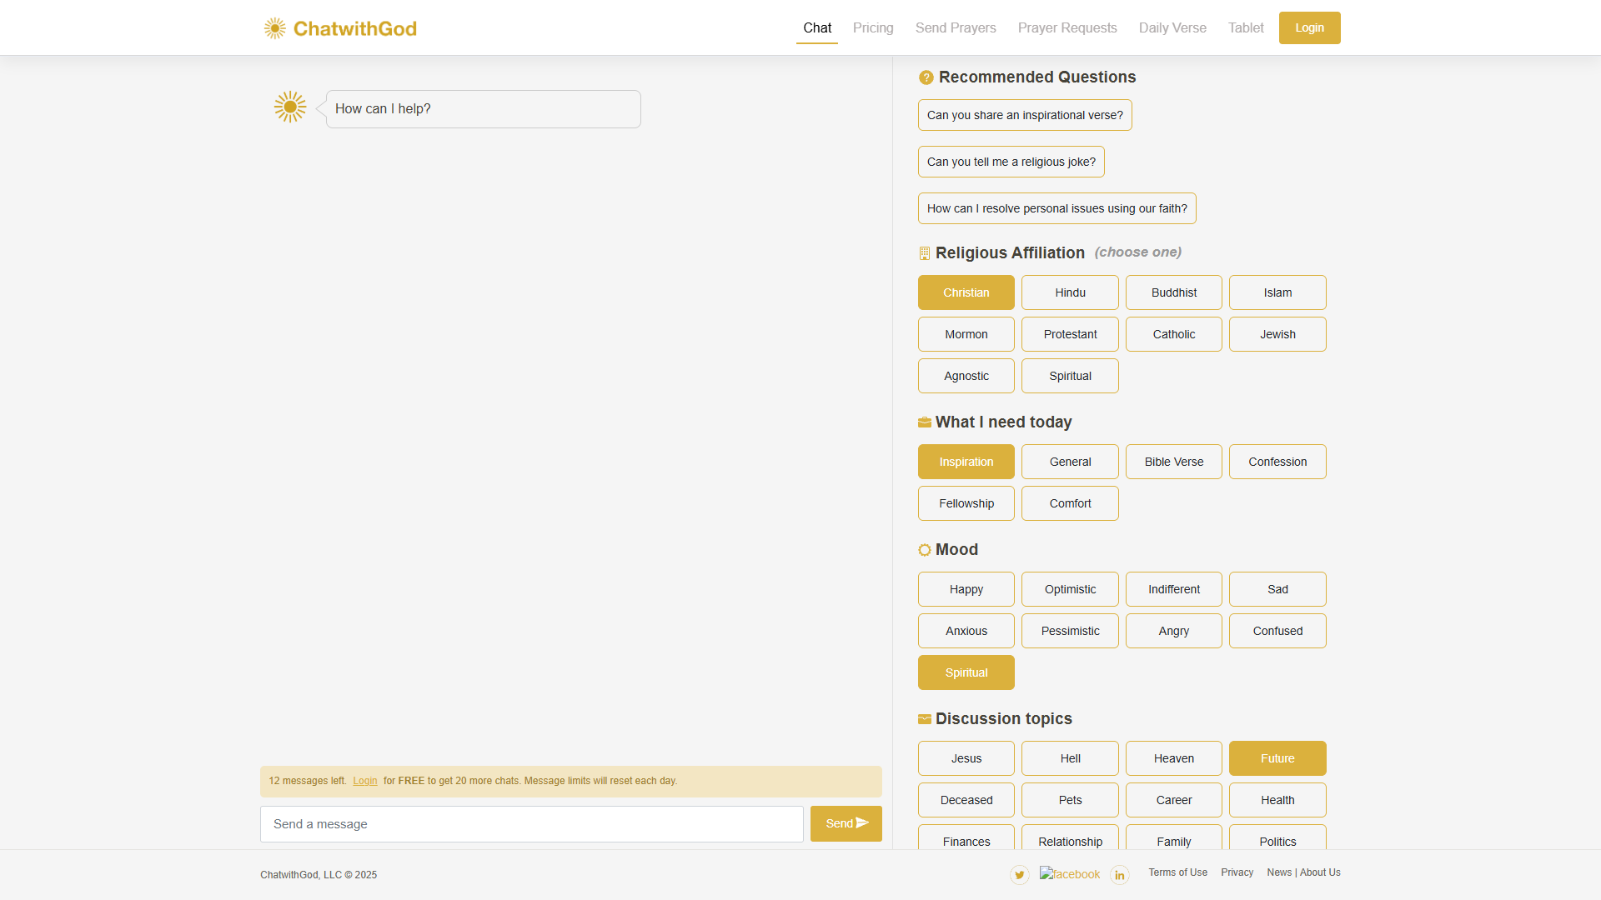The height and width of the screenshot is (900, 1601).
Task: Choose the General need option
Action: pos(1070,462)
